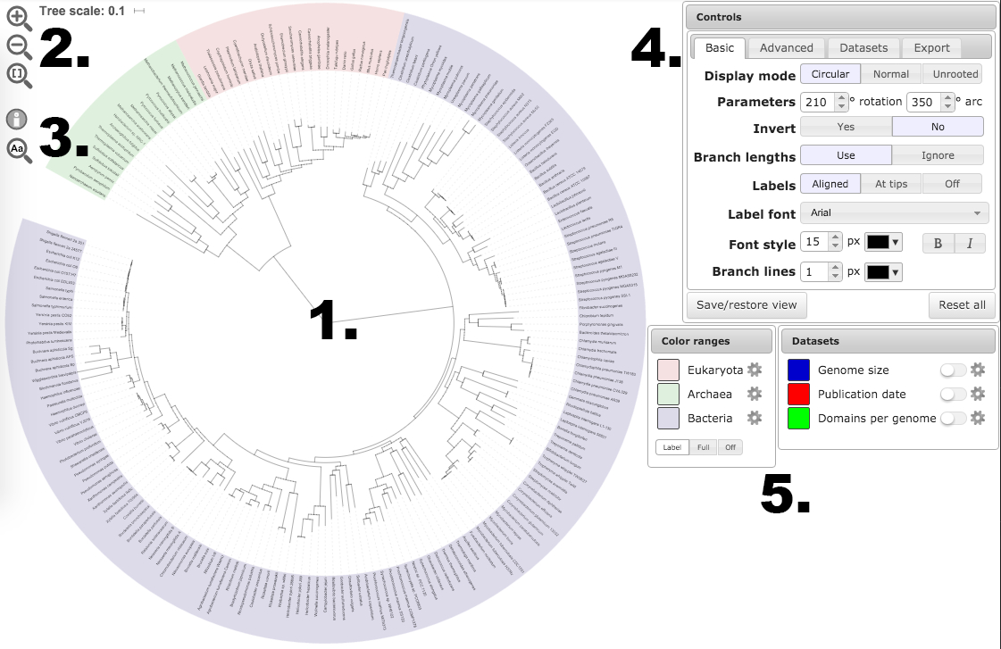Click Reset all button
This screenshot has width=1001, height=649.
point(962,305)
